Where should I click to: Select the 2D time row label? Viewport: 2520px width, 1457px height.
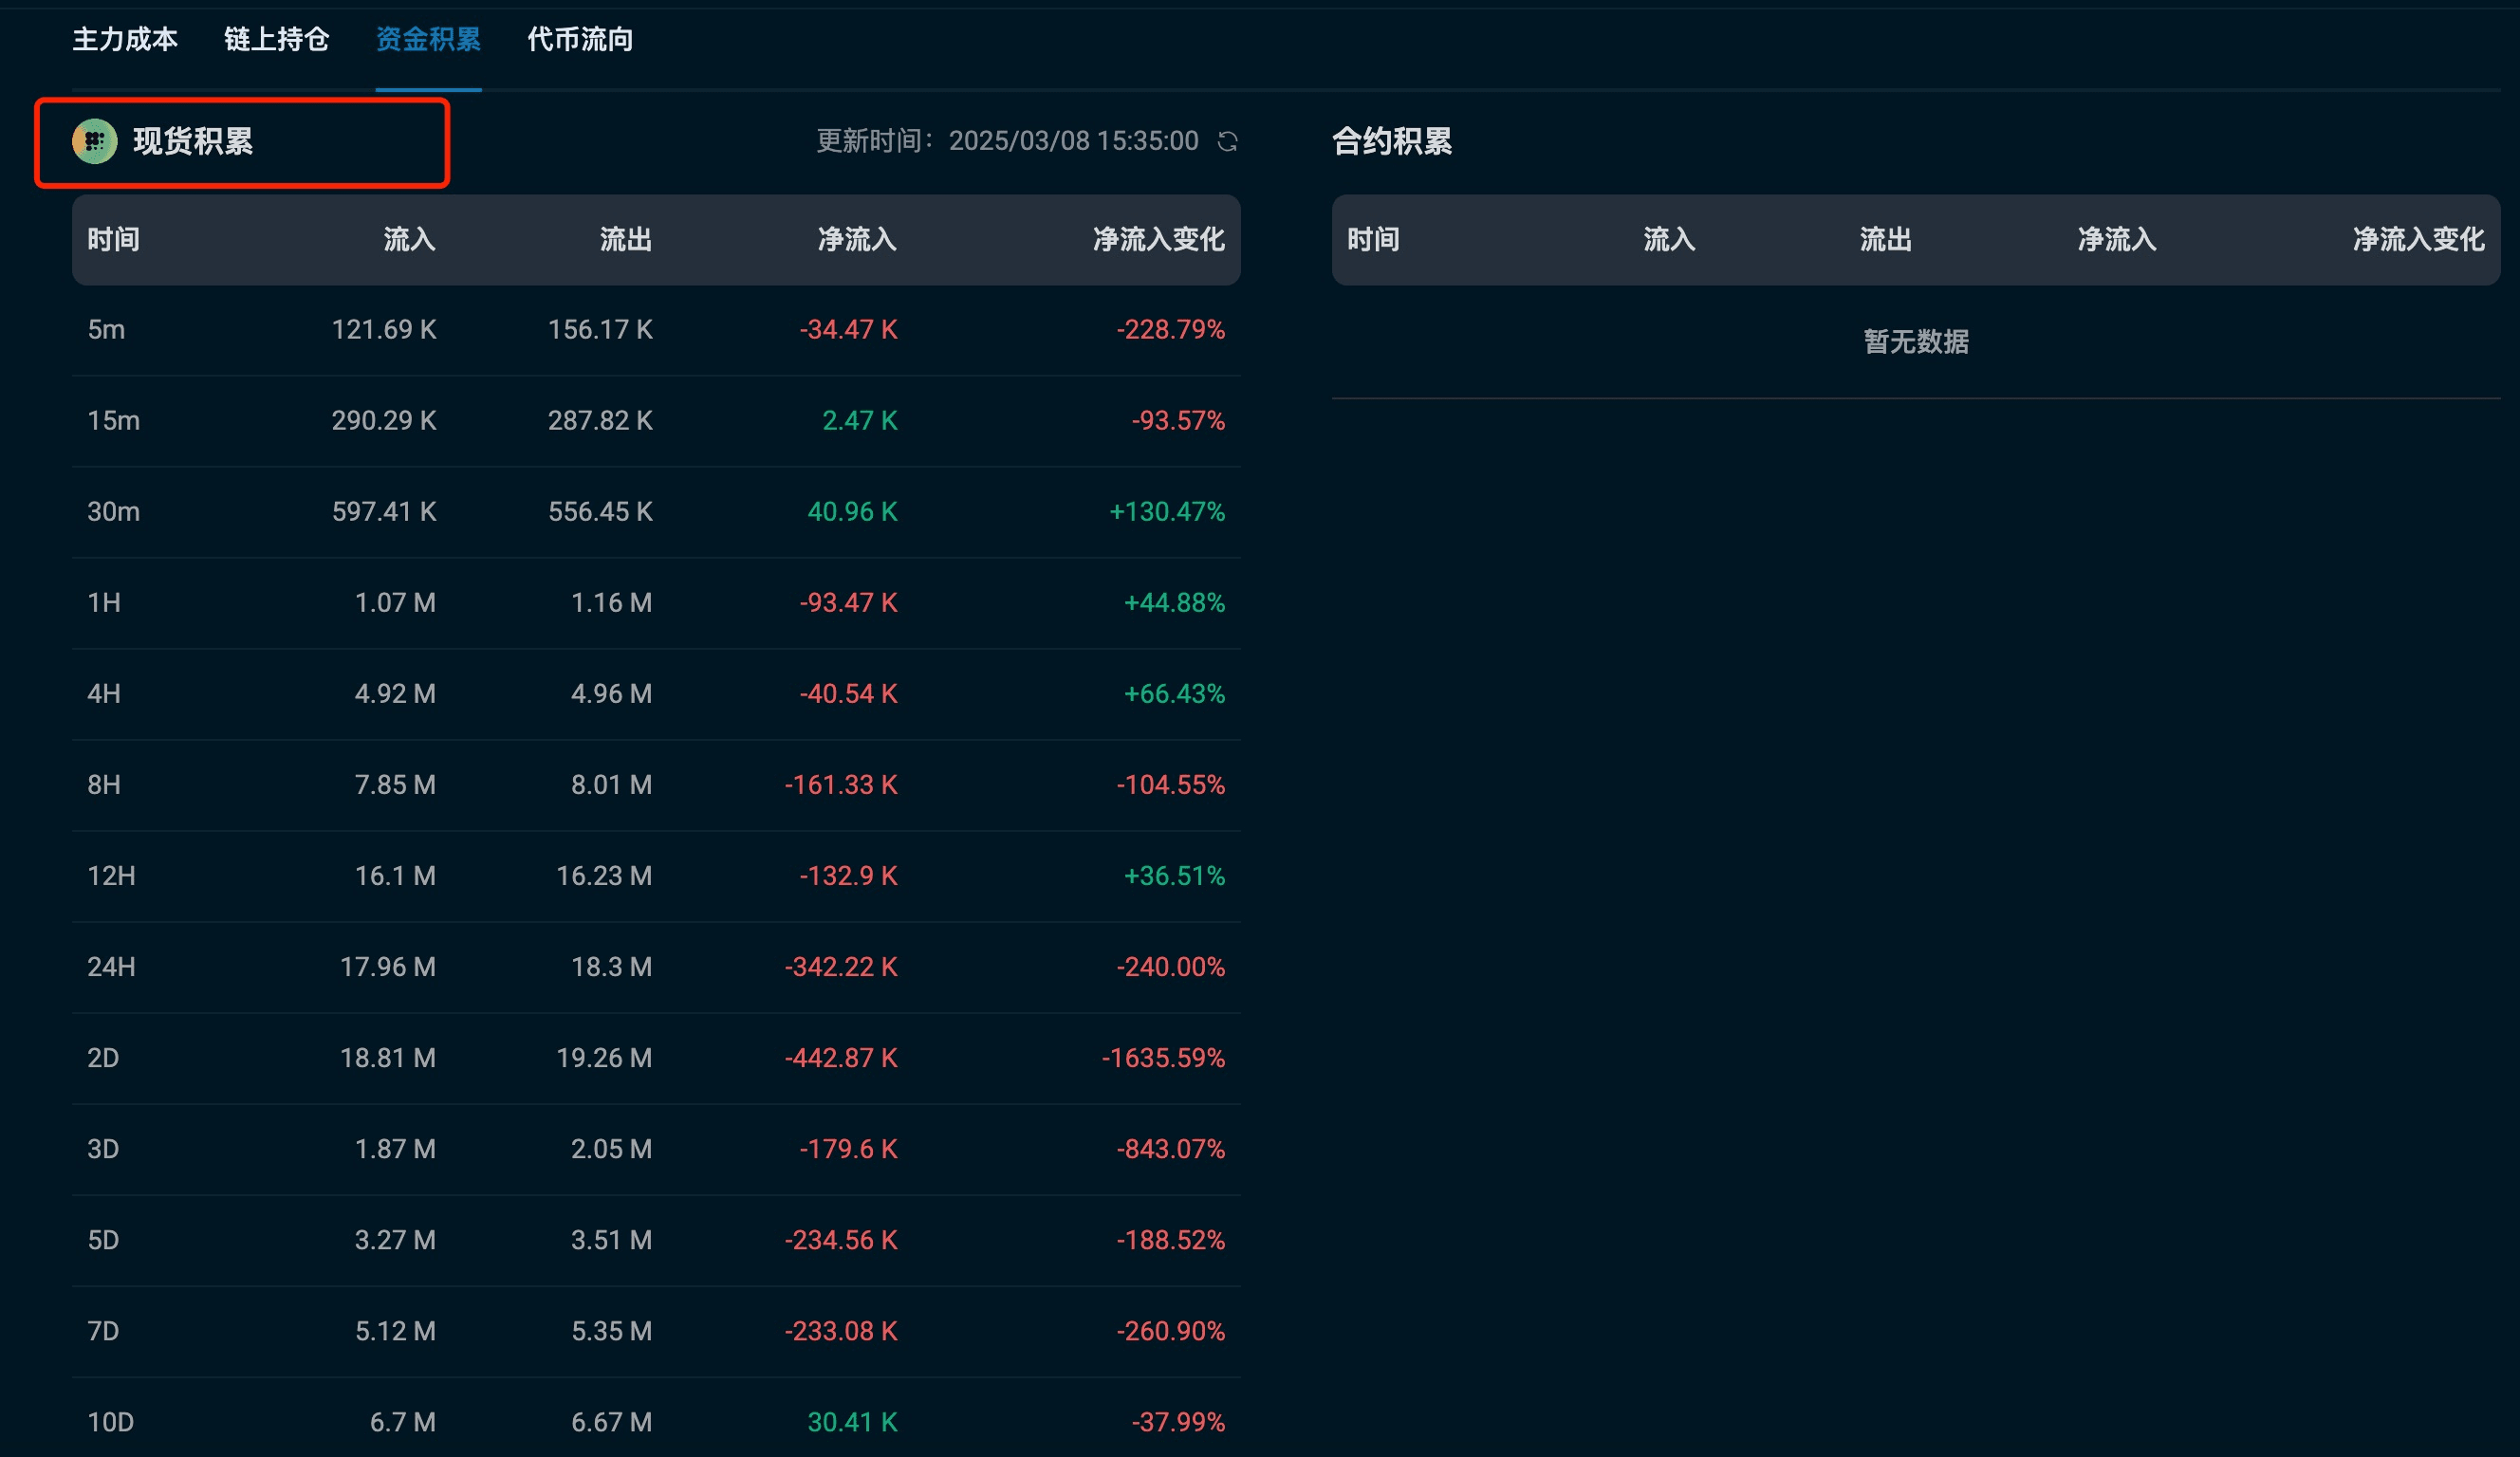[103, 1058]
